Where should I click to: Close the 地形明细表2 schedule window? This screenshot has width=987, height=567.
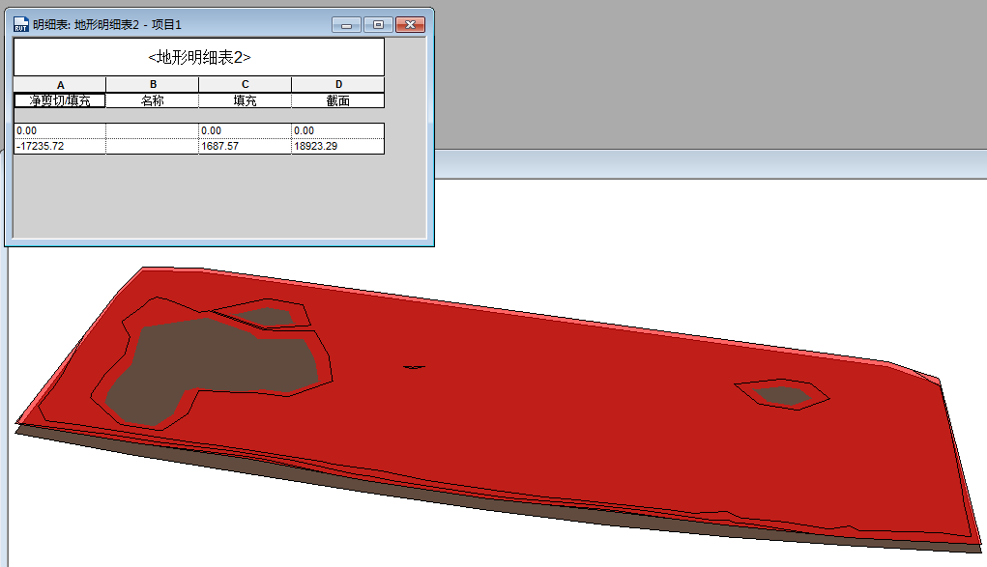[411, 24]
